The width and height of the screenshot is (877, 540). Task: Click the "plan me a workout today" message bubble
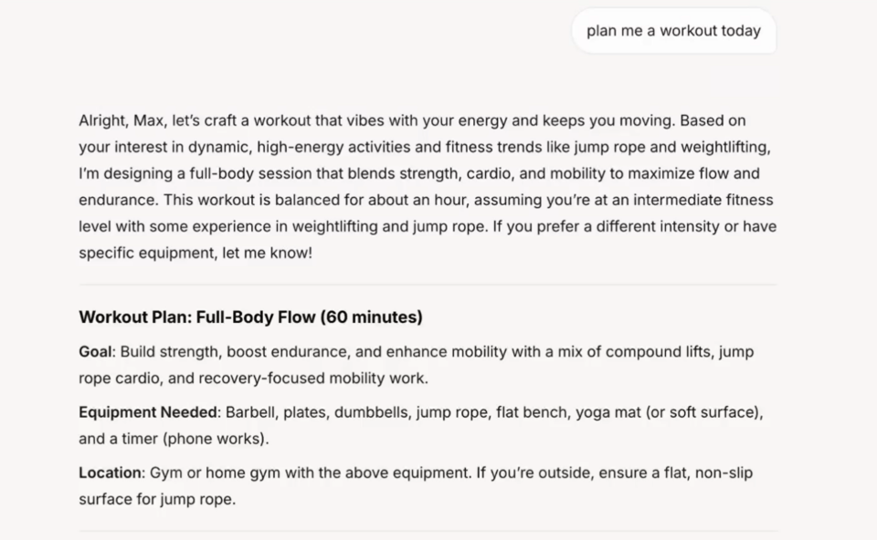pos(673,31)
